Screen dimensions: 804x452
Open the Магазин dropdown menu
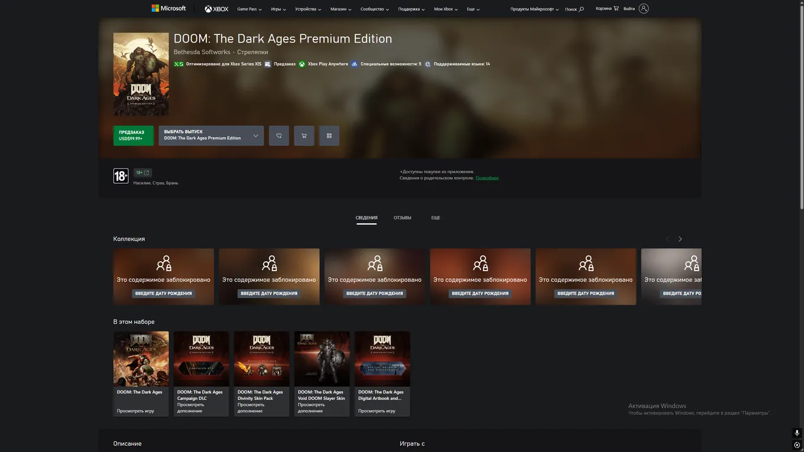point(341,9)
